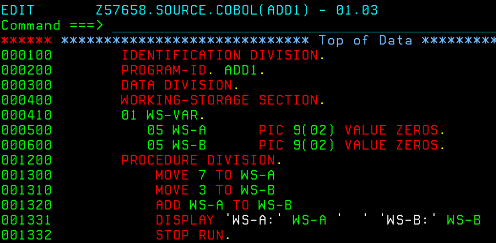Select line number 001332

[x=26, y=235]
